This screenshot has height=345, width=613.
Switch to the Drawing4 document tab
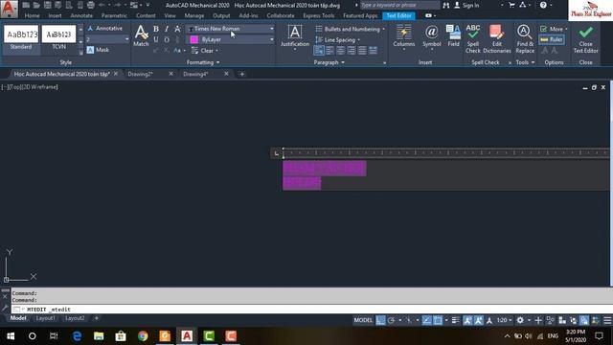tap(195, 74)
